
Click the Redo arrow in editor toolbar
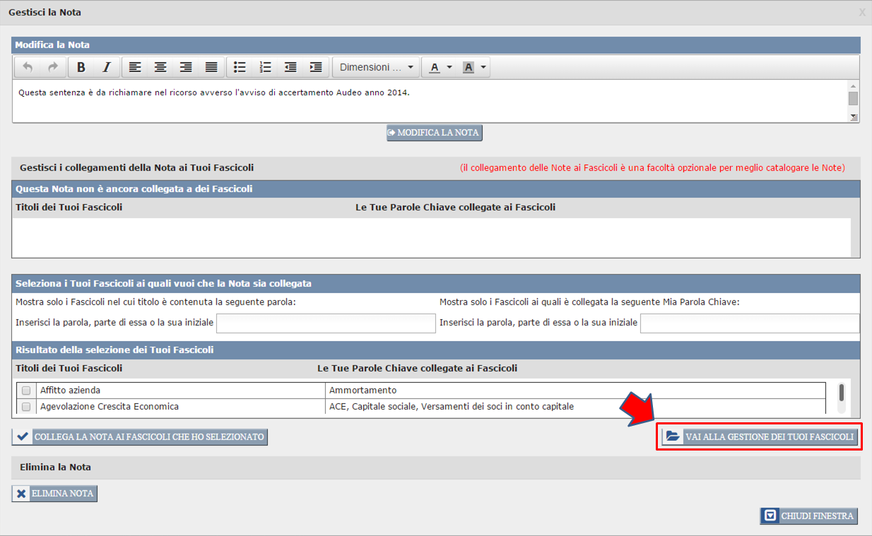point(52,67)
